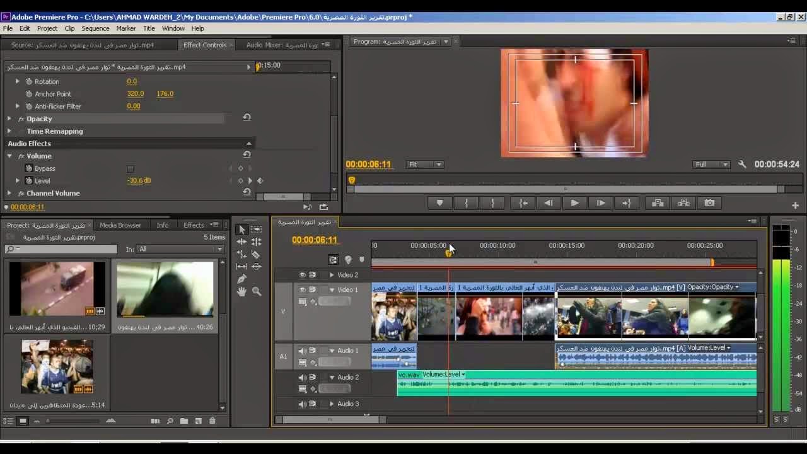This screenshot has height=454, width=807.
Task: Switch to the Audio Mixer tab
Action: click(x=282, y=45)
